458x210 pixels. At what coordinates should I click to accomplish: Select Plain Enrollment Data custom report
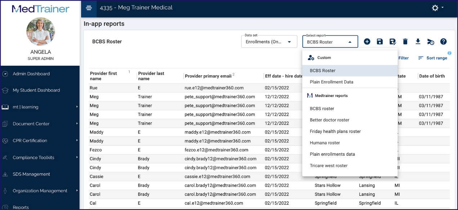(x=350, y=82)
